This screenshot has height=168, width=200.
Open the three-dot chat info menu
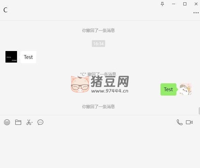point(196,13)
